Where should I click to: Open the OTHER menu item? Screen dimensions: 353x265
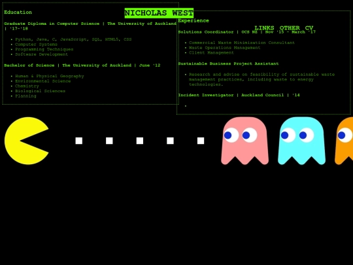[290, 28]
